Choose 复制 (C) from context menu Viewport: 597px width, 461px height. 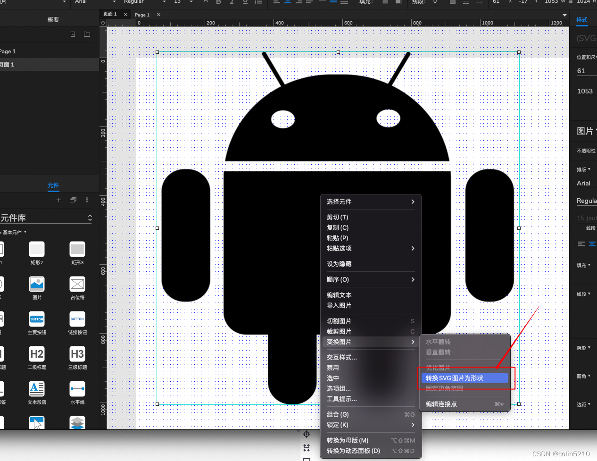[x=371, y=227]
